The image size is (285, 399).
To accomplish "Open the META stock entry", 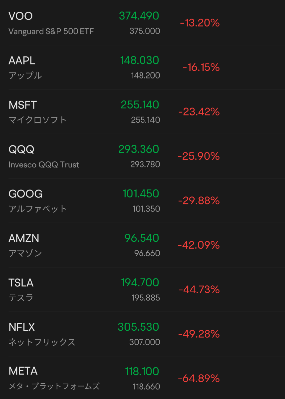I will [x=142, y=378].
